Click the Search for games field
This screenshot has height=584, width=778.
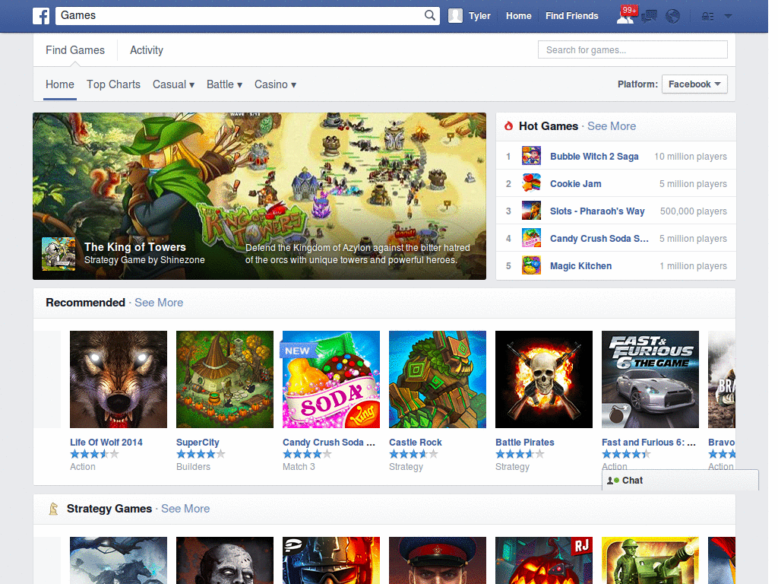(633, 49)
